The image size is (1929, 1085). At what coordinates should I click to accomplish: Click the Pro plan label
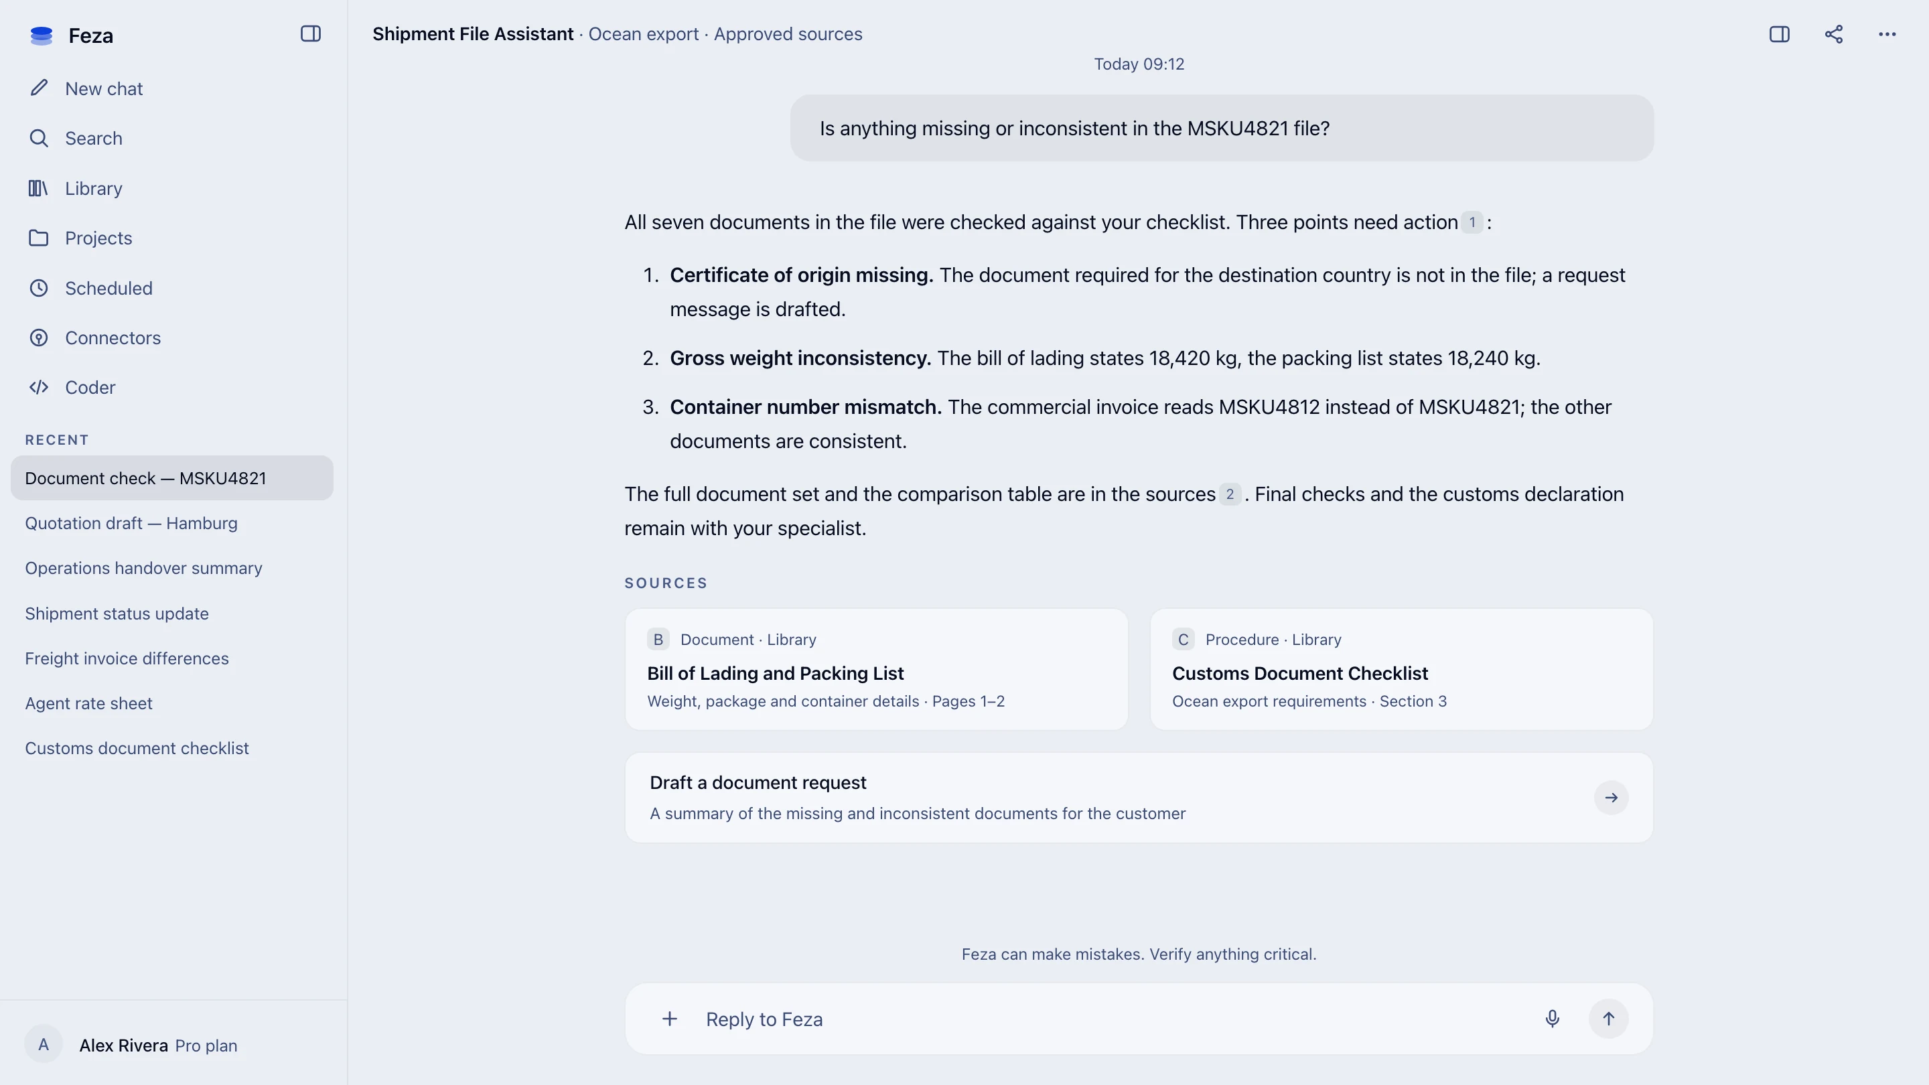click(206, 1046)
